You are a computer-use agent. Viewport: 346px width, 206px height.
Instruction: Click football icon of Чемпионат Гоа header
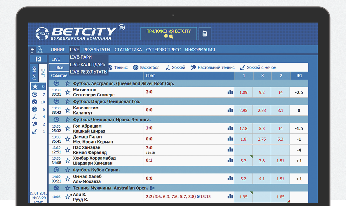[x=56, y=101]
